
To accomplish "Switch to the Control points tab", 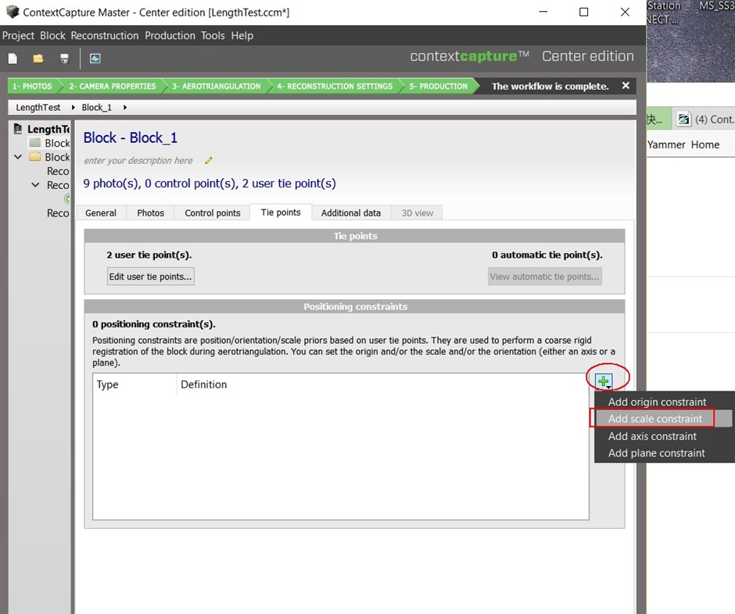I will coord(213,213).
